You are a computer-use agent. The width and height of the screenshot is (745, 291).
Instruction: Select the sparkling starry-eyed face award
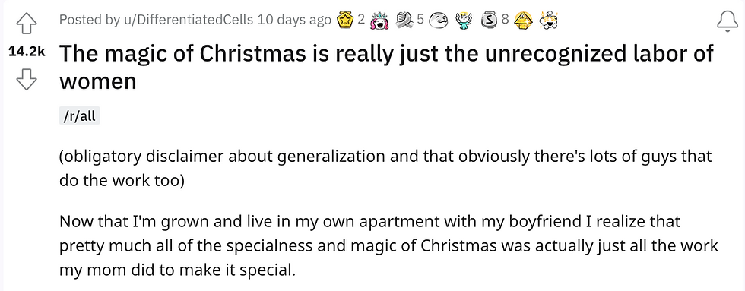tap(547, 21)
